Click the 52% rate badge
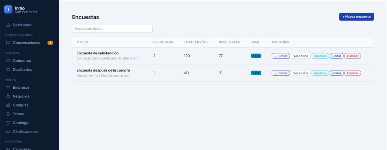 [256, 73]
